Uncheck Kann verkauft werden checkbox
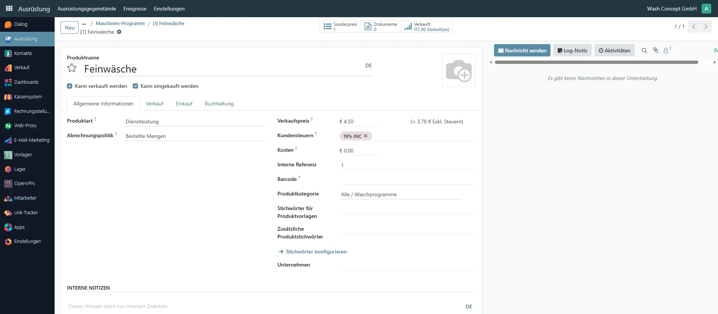718x314 pixels. pyautogui.click(x=70, y=86)
